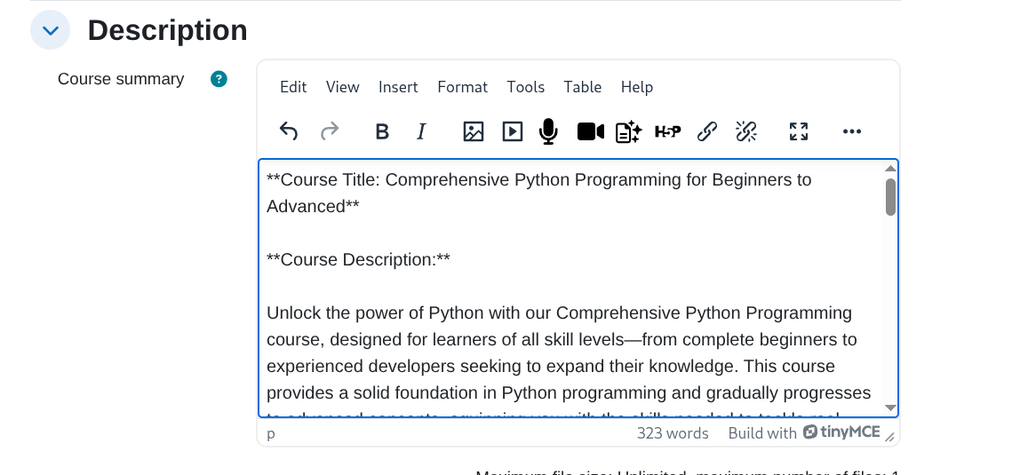Reveal more toolbar items ellipsis
Image resolution: width=1020 pixels, height=475 pixels.
pos(851,131)
